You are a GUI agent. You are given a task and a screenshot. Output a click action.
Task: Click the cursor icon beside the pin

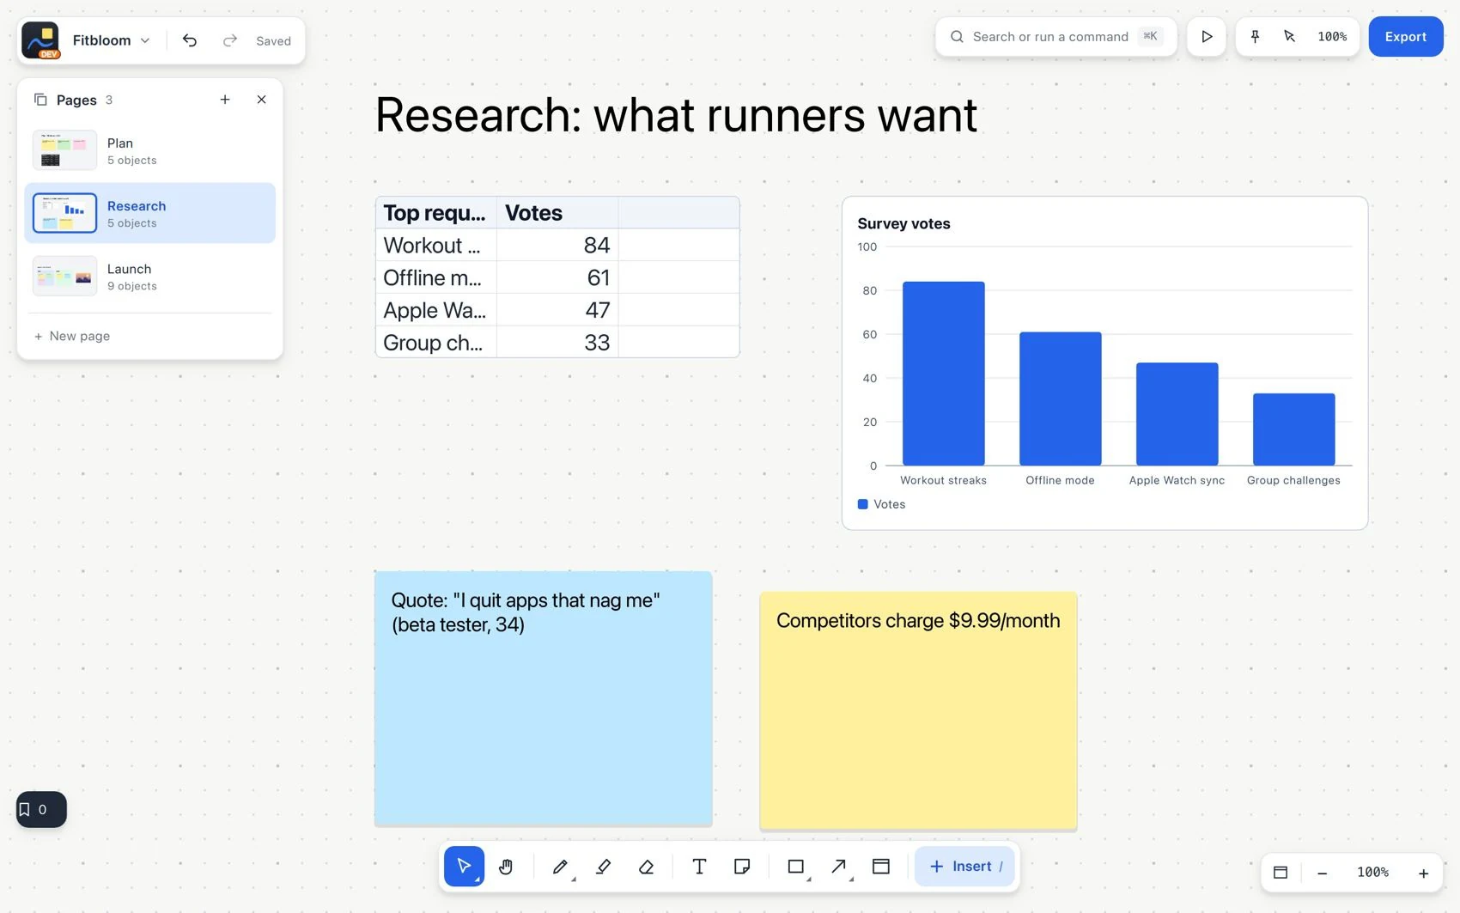click(1289, 36)
